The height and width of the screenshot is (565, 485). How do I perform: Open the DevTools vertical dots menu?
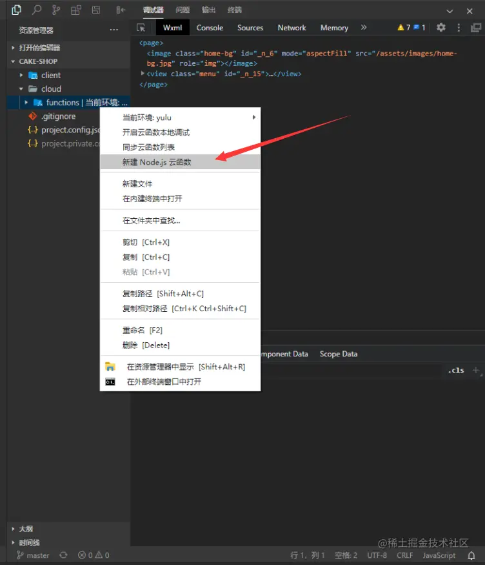coord(459,28)
